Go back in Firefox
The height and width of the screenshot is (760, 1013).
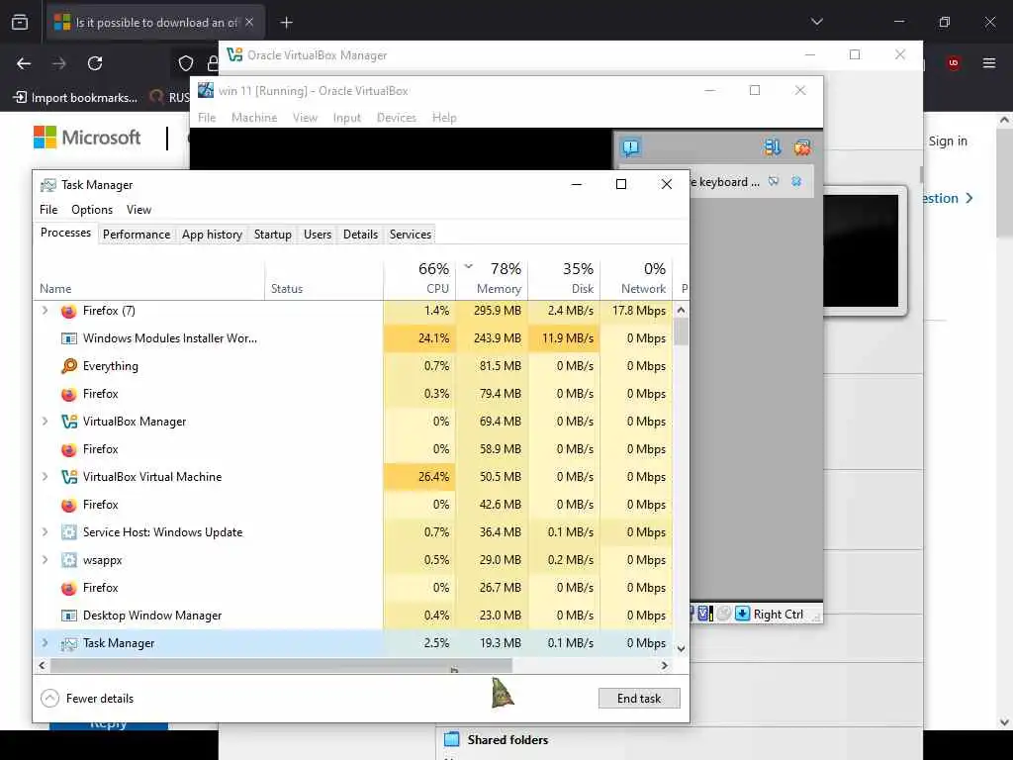24,63
